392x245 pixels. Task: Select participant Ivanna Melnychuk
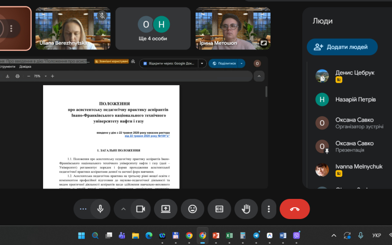click(x=350, y=170)
